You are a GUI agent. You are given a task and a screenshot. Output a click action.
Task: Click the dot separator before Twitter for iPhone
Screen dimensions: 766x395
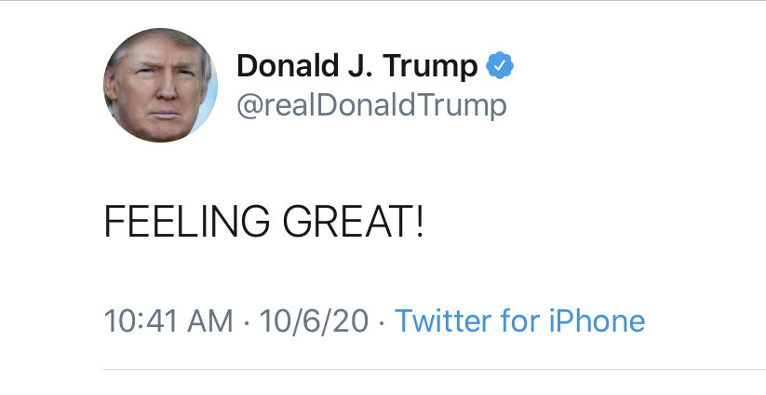[x=382, y=322]
